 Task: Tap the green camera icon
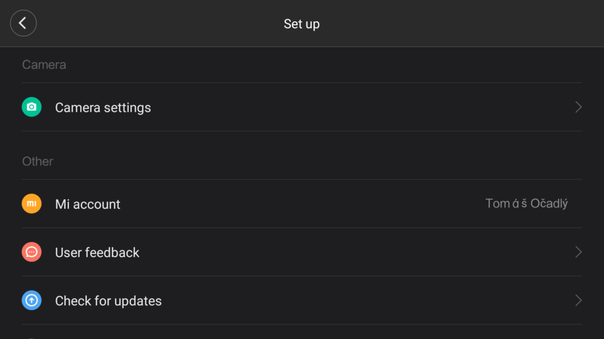32,107
